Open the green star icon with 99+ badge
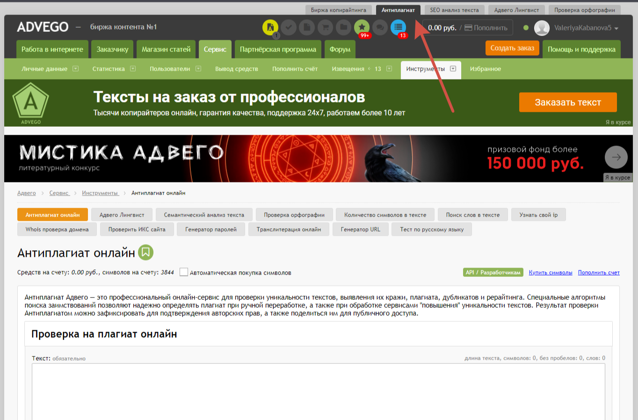 click(362, 28)
